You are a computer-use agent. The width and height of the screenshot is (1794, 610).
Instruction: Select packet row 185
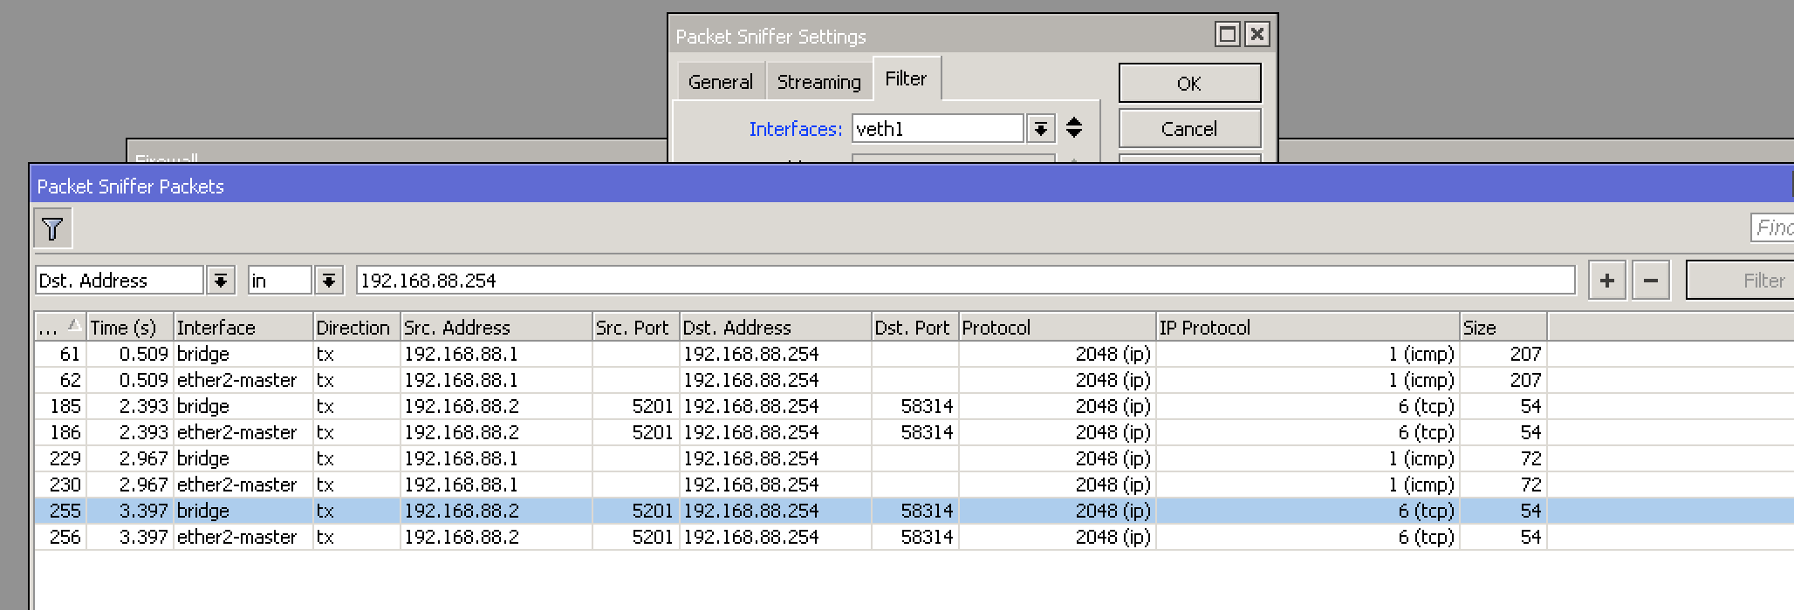pyautogui.click(x=914, y=406)
